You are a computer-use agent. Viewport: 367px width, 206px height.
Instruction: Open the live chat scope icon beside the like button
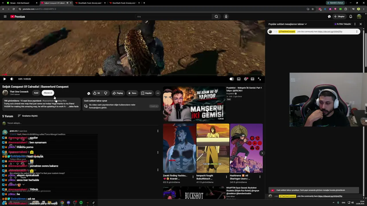pos(89,93)
